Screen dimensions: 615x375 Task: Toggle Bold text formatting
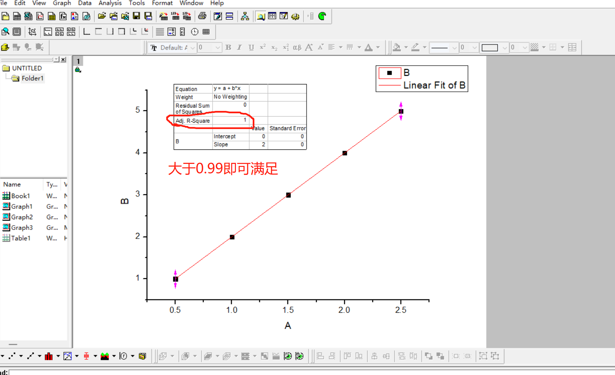pos(228,48)
